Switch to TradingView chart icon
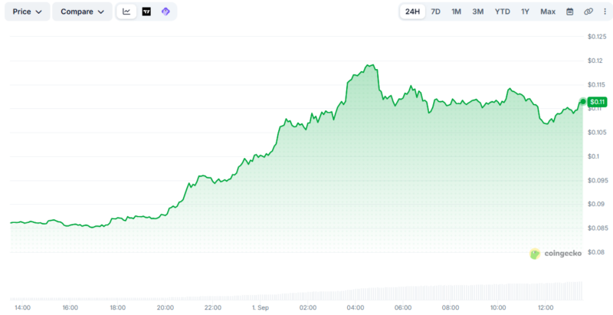 [146, 11]
